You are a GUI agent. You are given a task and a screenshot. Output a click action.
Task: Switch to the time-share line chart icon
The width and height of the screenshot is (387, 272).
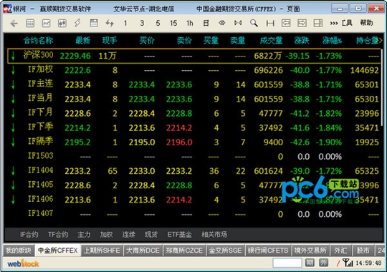[x=46, y=24]
